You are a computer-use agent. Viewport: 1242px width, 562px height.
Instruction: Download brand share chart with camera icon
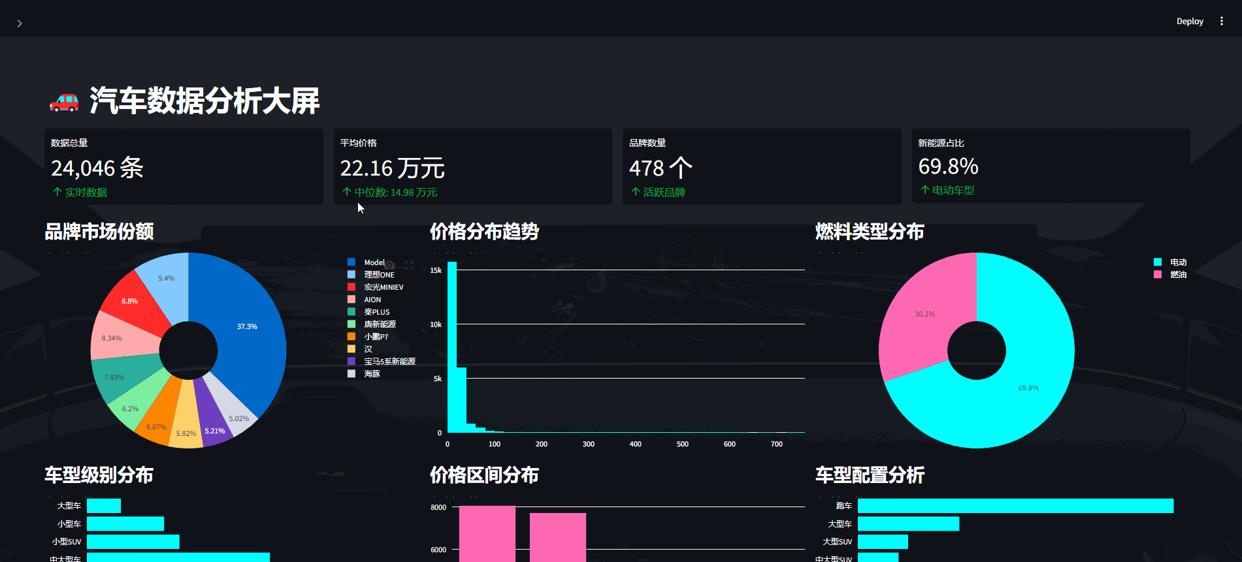pyautogui.click(x=390, y=265)
